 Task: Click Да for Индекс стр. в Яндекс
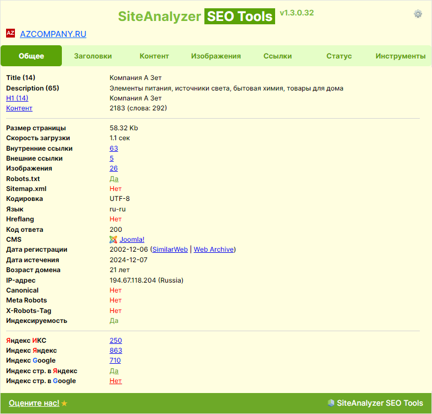click(114, 371)
